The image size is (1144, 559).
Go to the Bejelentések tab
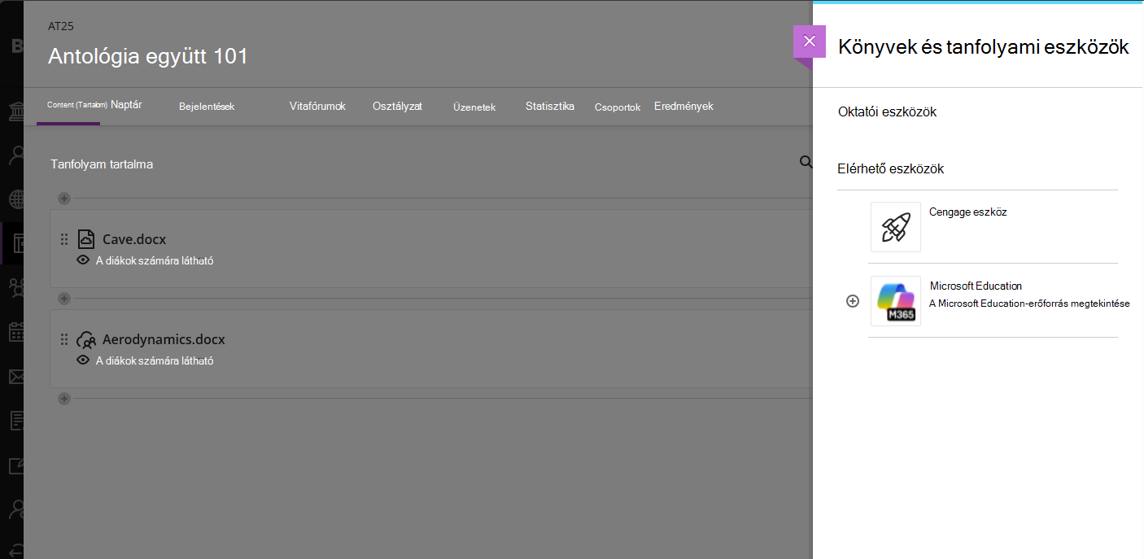[x=207, y=107]
